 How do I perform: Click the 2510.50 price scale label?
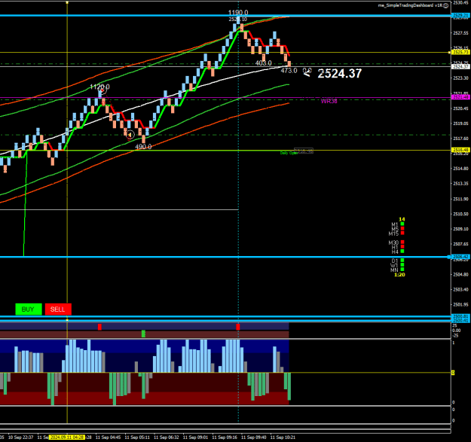(x=460, y=214)
